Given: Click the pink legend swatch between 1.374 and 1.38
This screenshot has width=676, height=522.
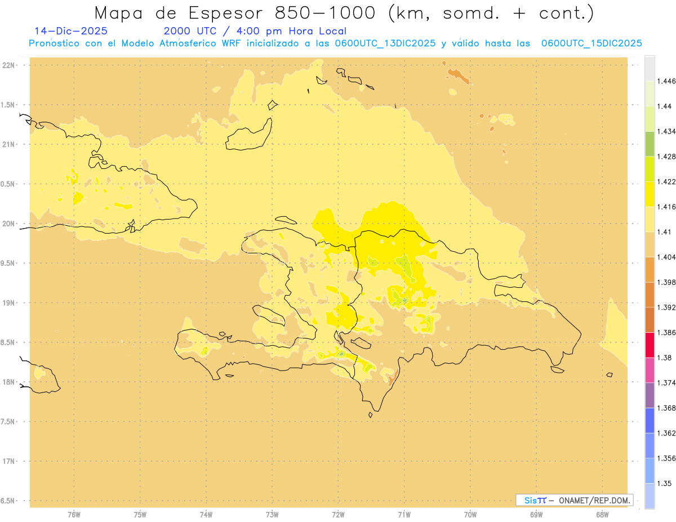Looking at the screenshot, I should coord(650,370).
